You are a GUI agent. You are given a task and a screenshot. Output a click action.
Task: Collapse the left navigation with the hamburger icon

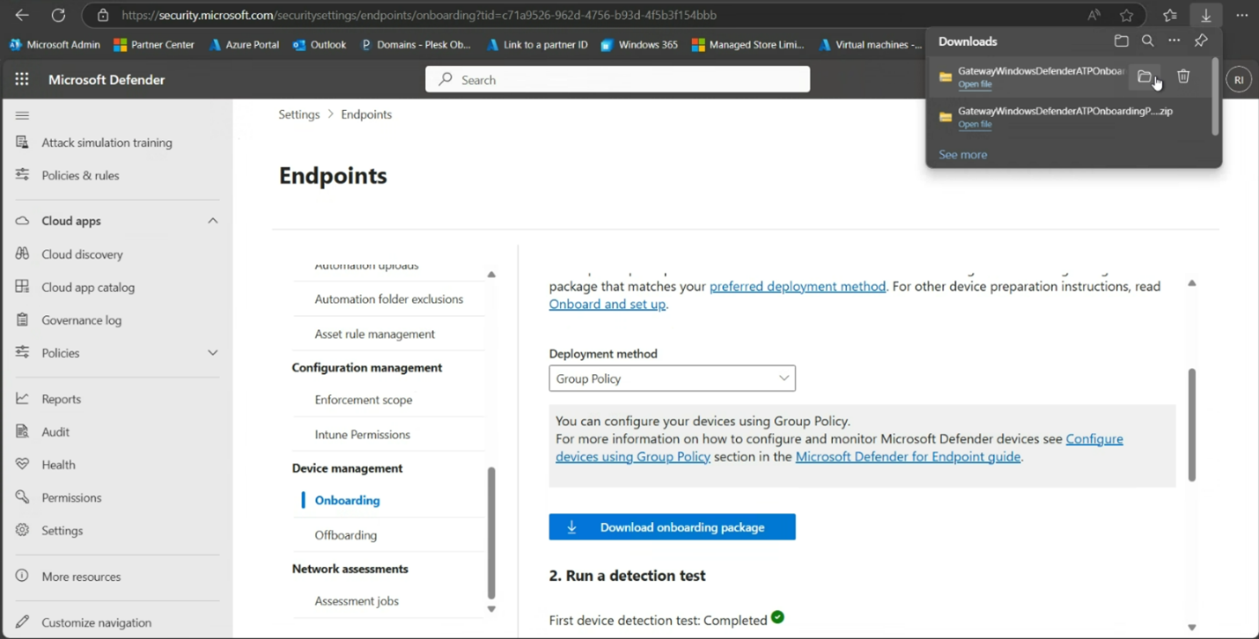tap(22, 114)
